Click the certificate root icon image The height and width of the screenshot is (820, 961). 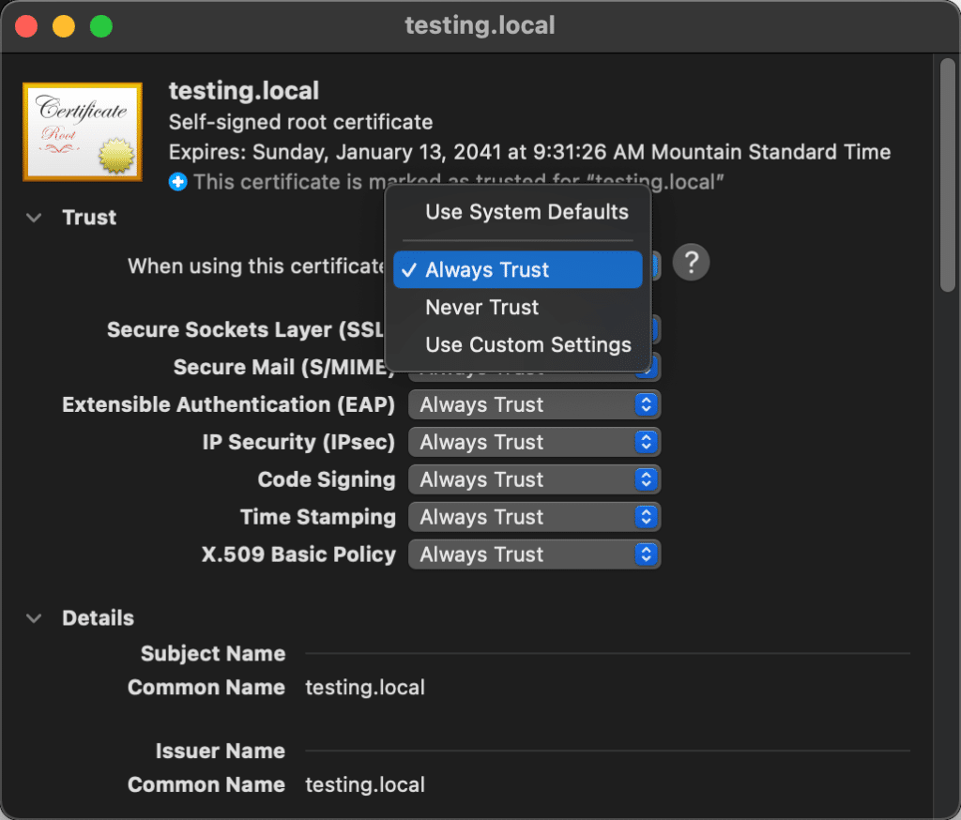[x=83, y=131]
